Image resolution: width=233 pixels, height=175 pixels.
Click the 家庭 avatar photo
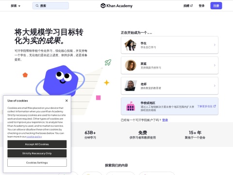pos(131,65)
